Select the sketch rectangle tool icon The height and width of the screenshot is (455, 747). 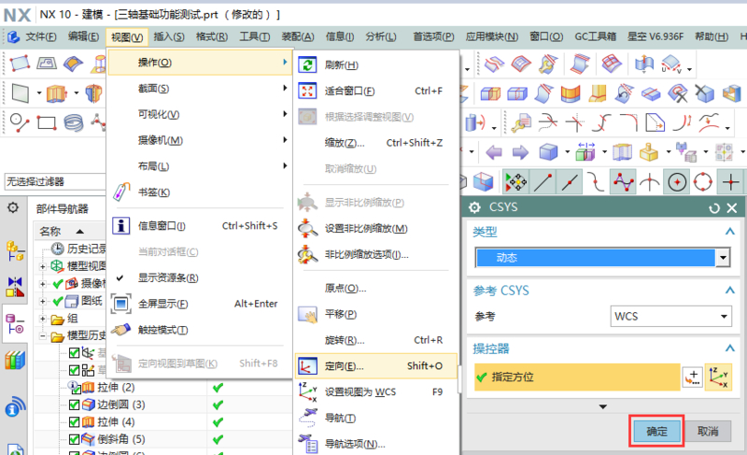[47, 123]
